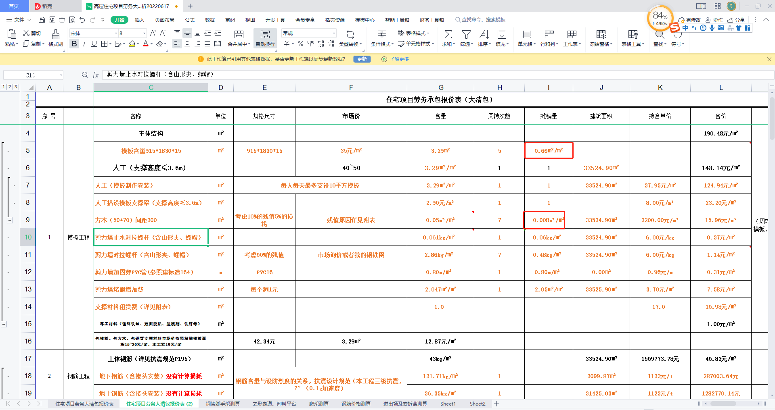The image size is (775, 410).
Task: Click the 排序 sort icon
Action: pyautogui.click(x=484, y=35)
